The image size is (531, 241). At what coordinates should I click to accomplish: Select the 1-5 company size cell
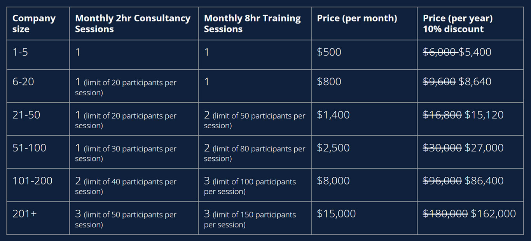(x=20, y=52)
